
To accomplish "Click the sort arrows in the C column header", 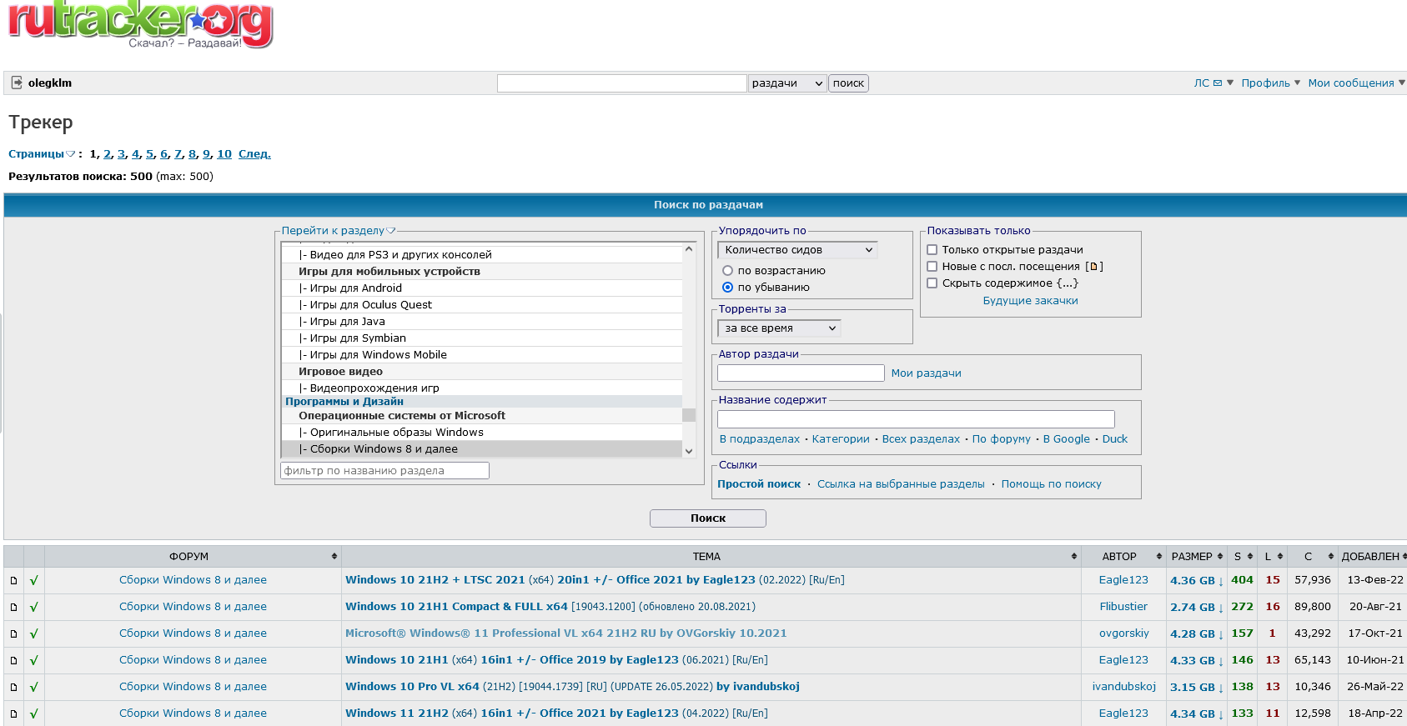I will [x=1331, y=556].
